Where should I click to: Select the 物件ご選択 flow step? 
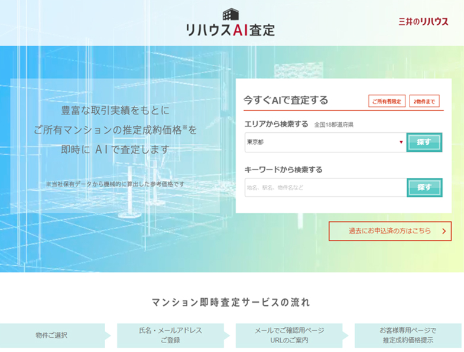point(52,335)
